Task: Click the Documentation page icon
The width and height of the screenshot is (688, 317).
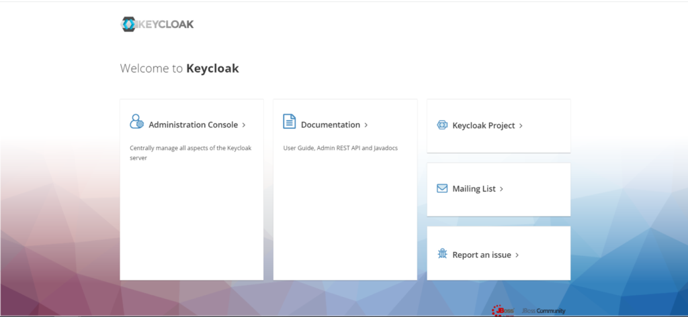Action: coord(289,122)
